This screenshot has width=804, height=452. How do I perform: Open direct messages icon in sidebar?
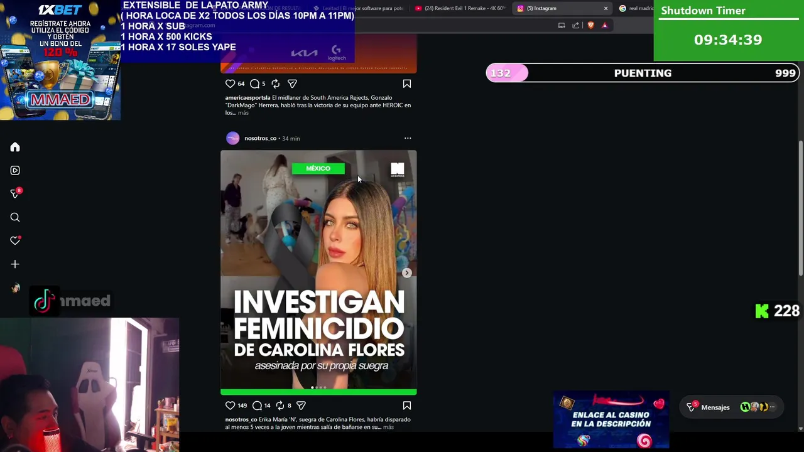tap(15, 193)
